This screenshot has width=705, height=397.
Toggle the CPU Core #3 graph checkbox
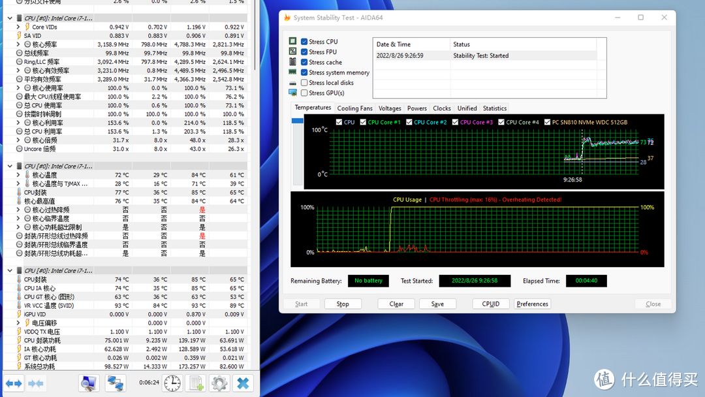(455, 122)
